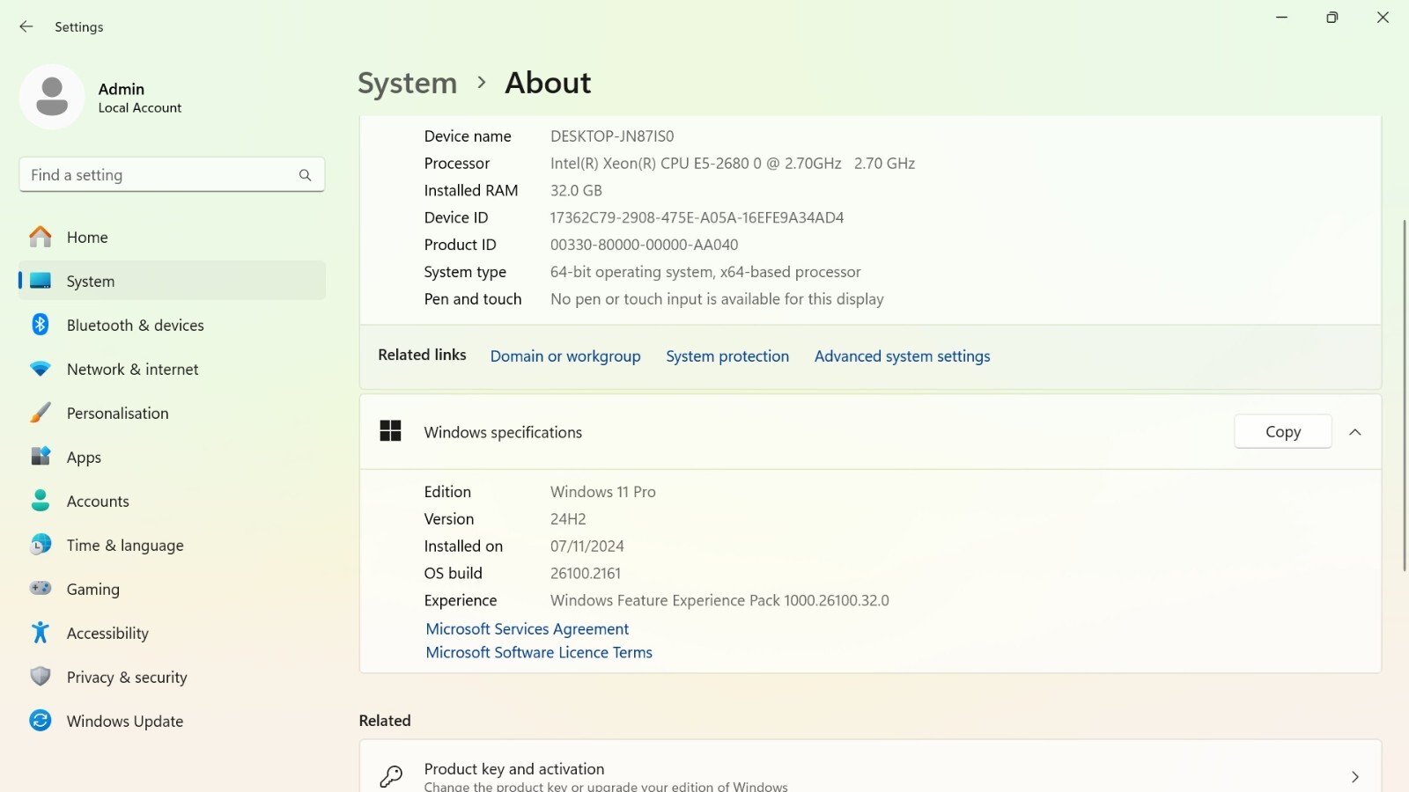
Task: Click the Version value 24H2
Action: (x=568, y=519)
